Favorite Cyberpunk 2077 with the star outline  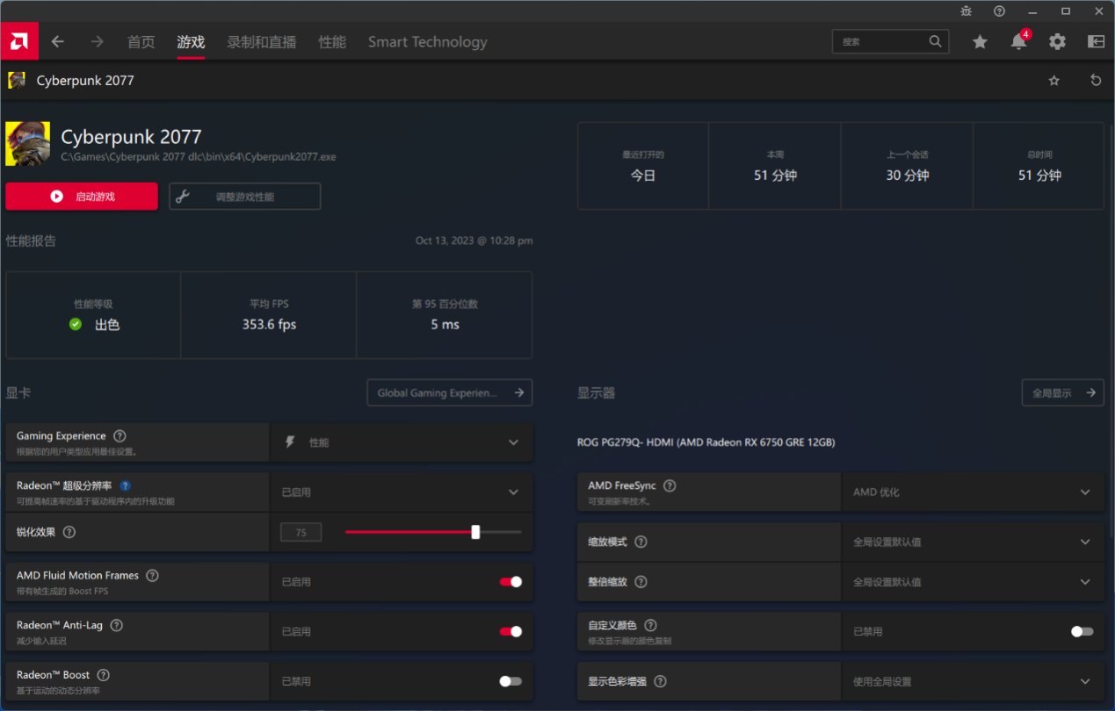[x=1054, y=81]
